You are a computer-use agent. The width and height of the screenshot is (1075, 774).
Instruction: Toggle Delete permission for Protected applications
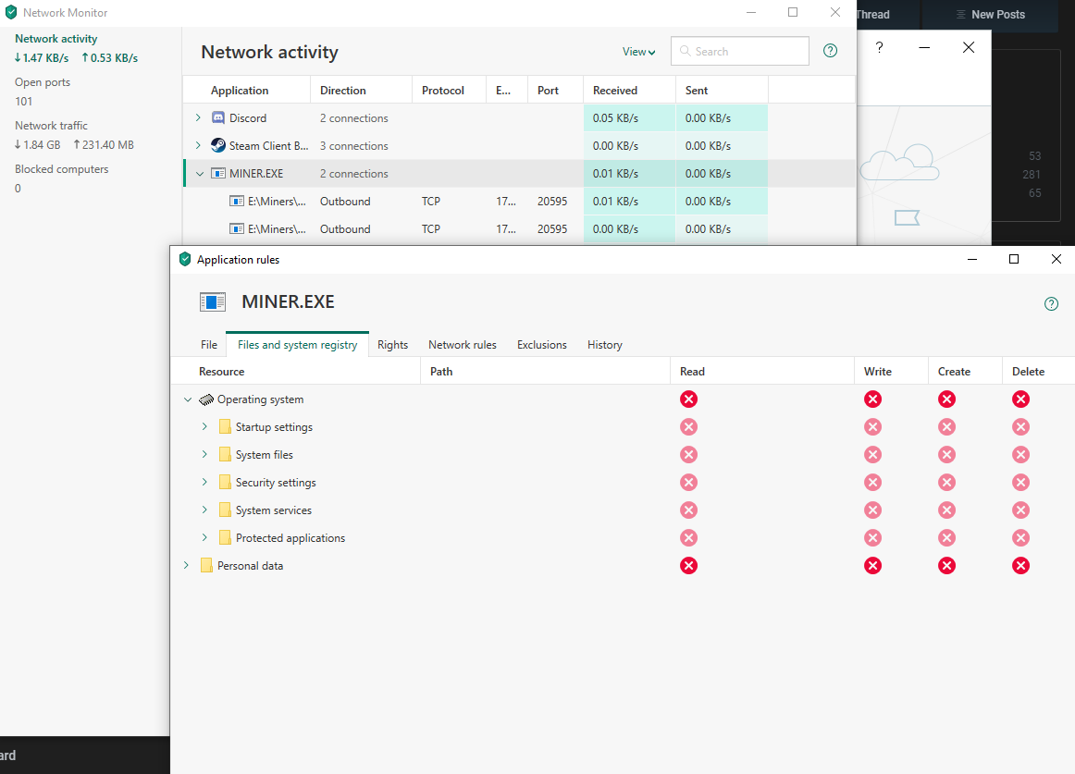click(1020, 537)
